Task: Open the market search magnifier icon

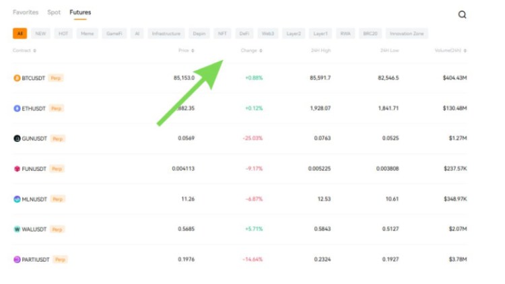Action: pos(462,15)
